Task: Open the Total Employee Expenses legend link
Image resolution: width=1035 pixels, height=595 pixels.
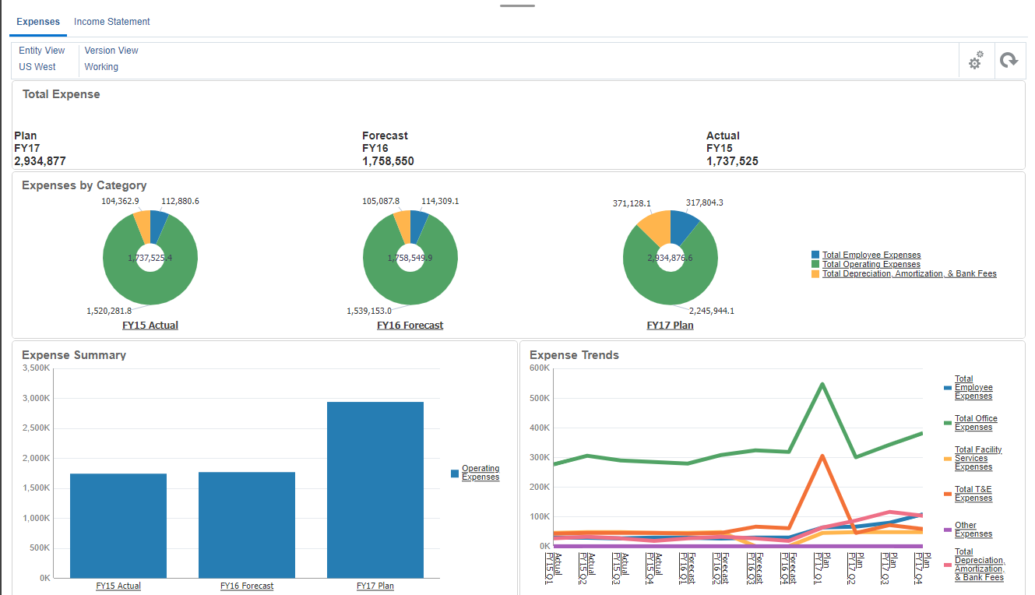Action: point(871,255)
